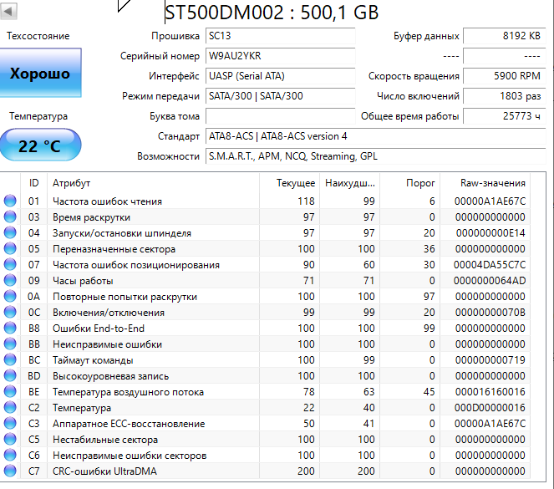The image size is (554, 489).
Task: Select status icon for attribute C6
Action: (x=10, y=455)
